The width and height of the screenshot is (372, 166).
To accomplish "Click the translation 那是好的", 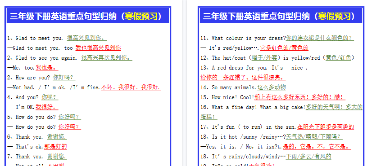I will [x=55, y=147].
